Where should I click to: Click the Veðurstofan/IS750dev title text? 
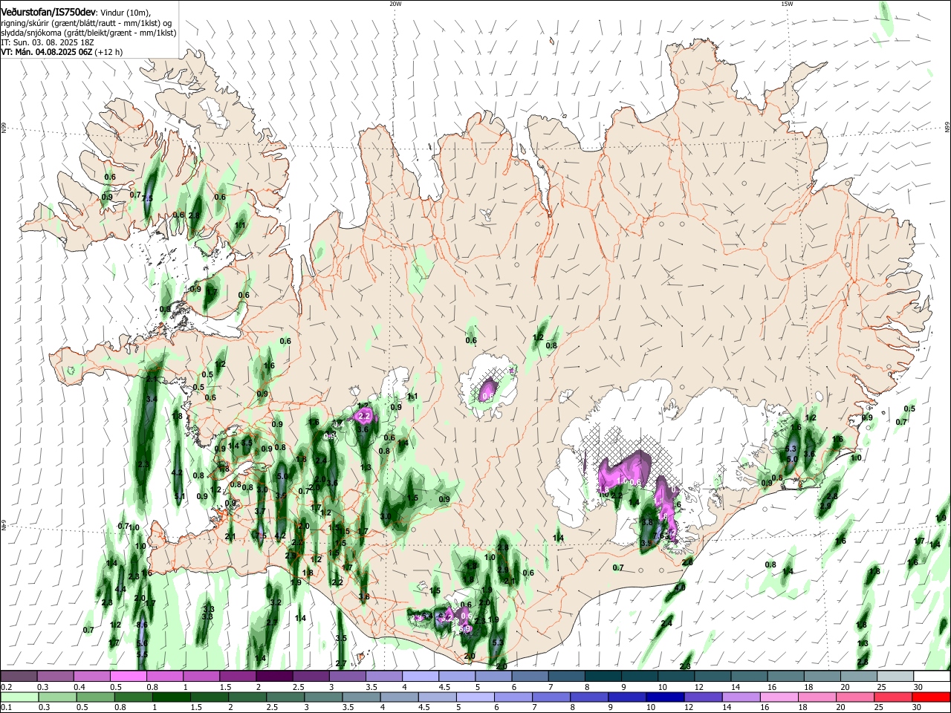coord(48,12)
